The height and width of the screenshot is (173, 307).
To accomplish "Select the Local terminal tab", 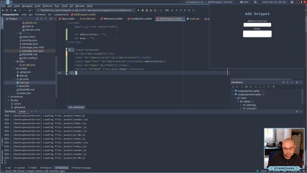I will pos(22,111).
